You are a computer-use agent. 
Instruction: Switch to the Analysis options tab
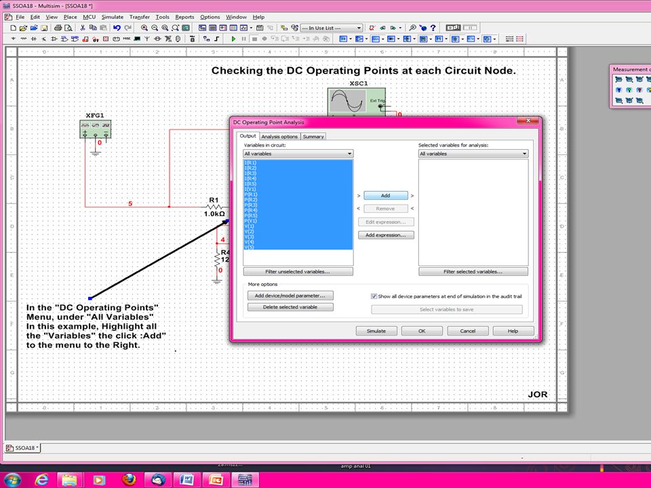coord(279,136)
